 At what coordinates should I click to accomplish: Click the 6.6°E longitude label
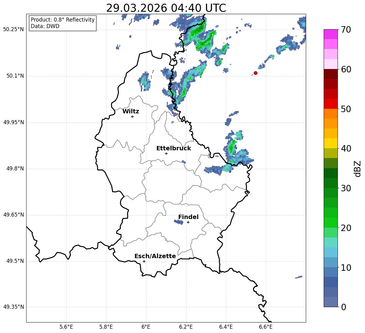(x=266, y=327)
